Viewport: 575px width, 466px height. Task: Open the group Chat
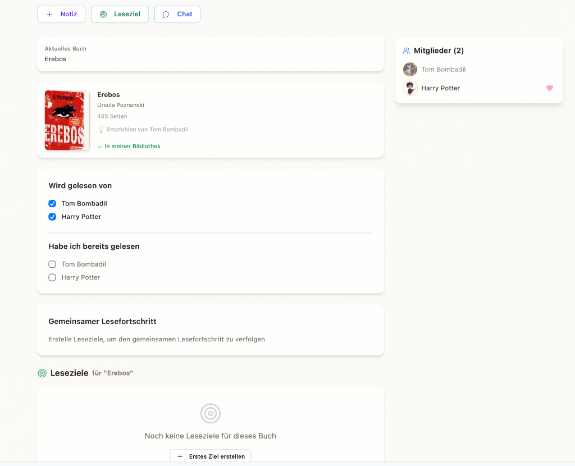point(177,14)
